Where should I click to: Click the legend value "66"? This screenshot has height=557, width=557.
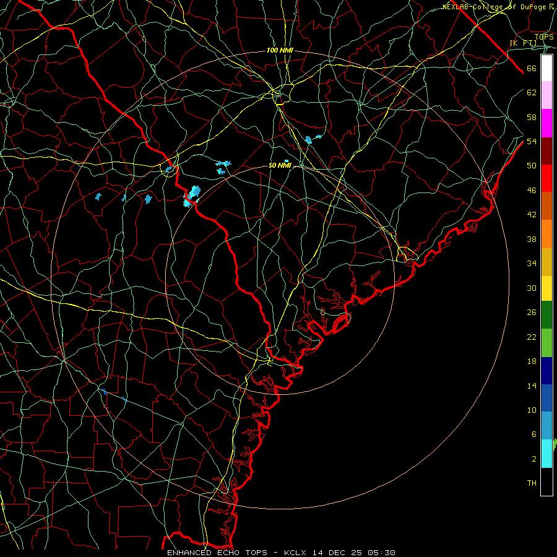[x=532, y=69]
